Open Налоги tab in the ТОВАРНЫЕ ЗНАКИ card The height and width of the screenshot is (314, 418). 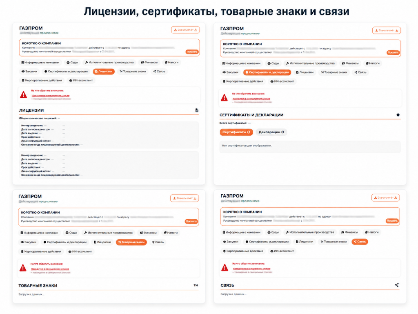[171, 233]
